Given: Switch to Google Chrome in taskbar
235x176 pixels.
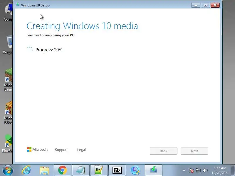Looking at the screenshot, I should pos(63,170).
